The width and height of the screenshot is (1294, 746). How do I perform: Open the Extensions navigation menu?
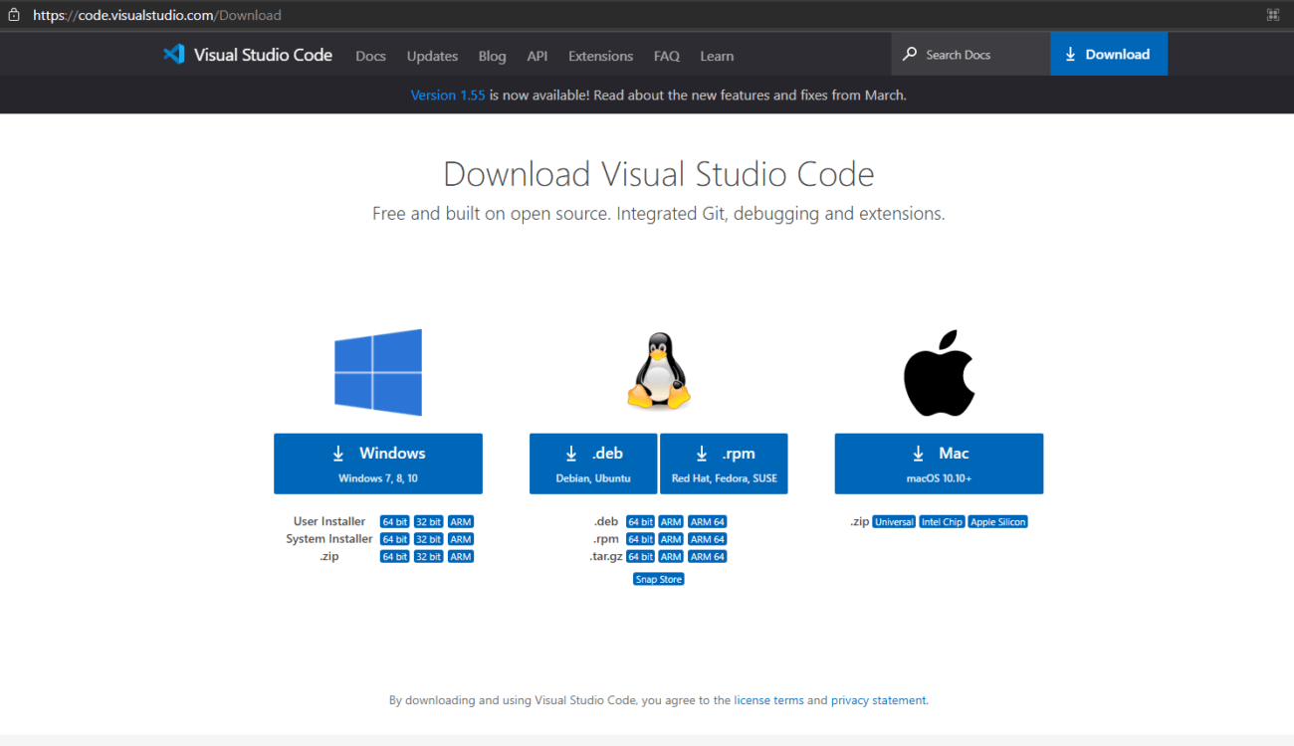coord(600,56)
